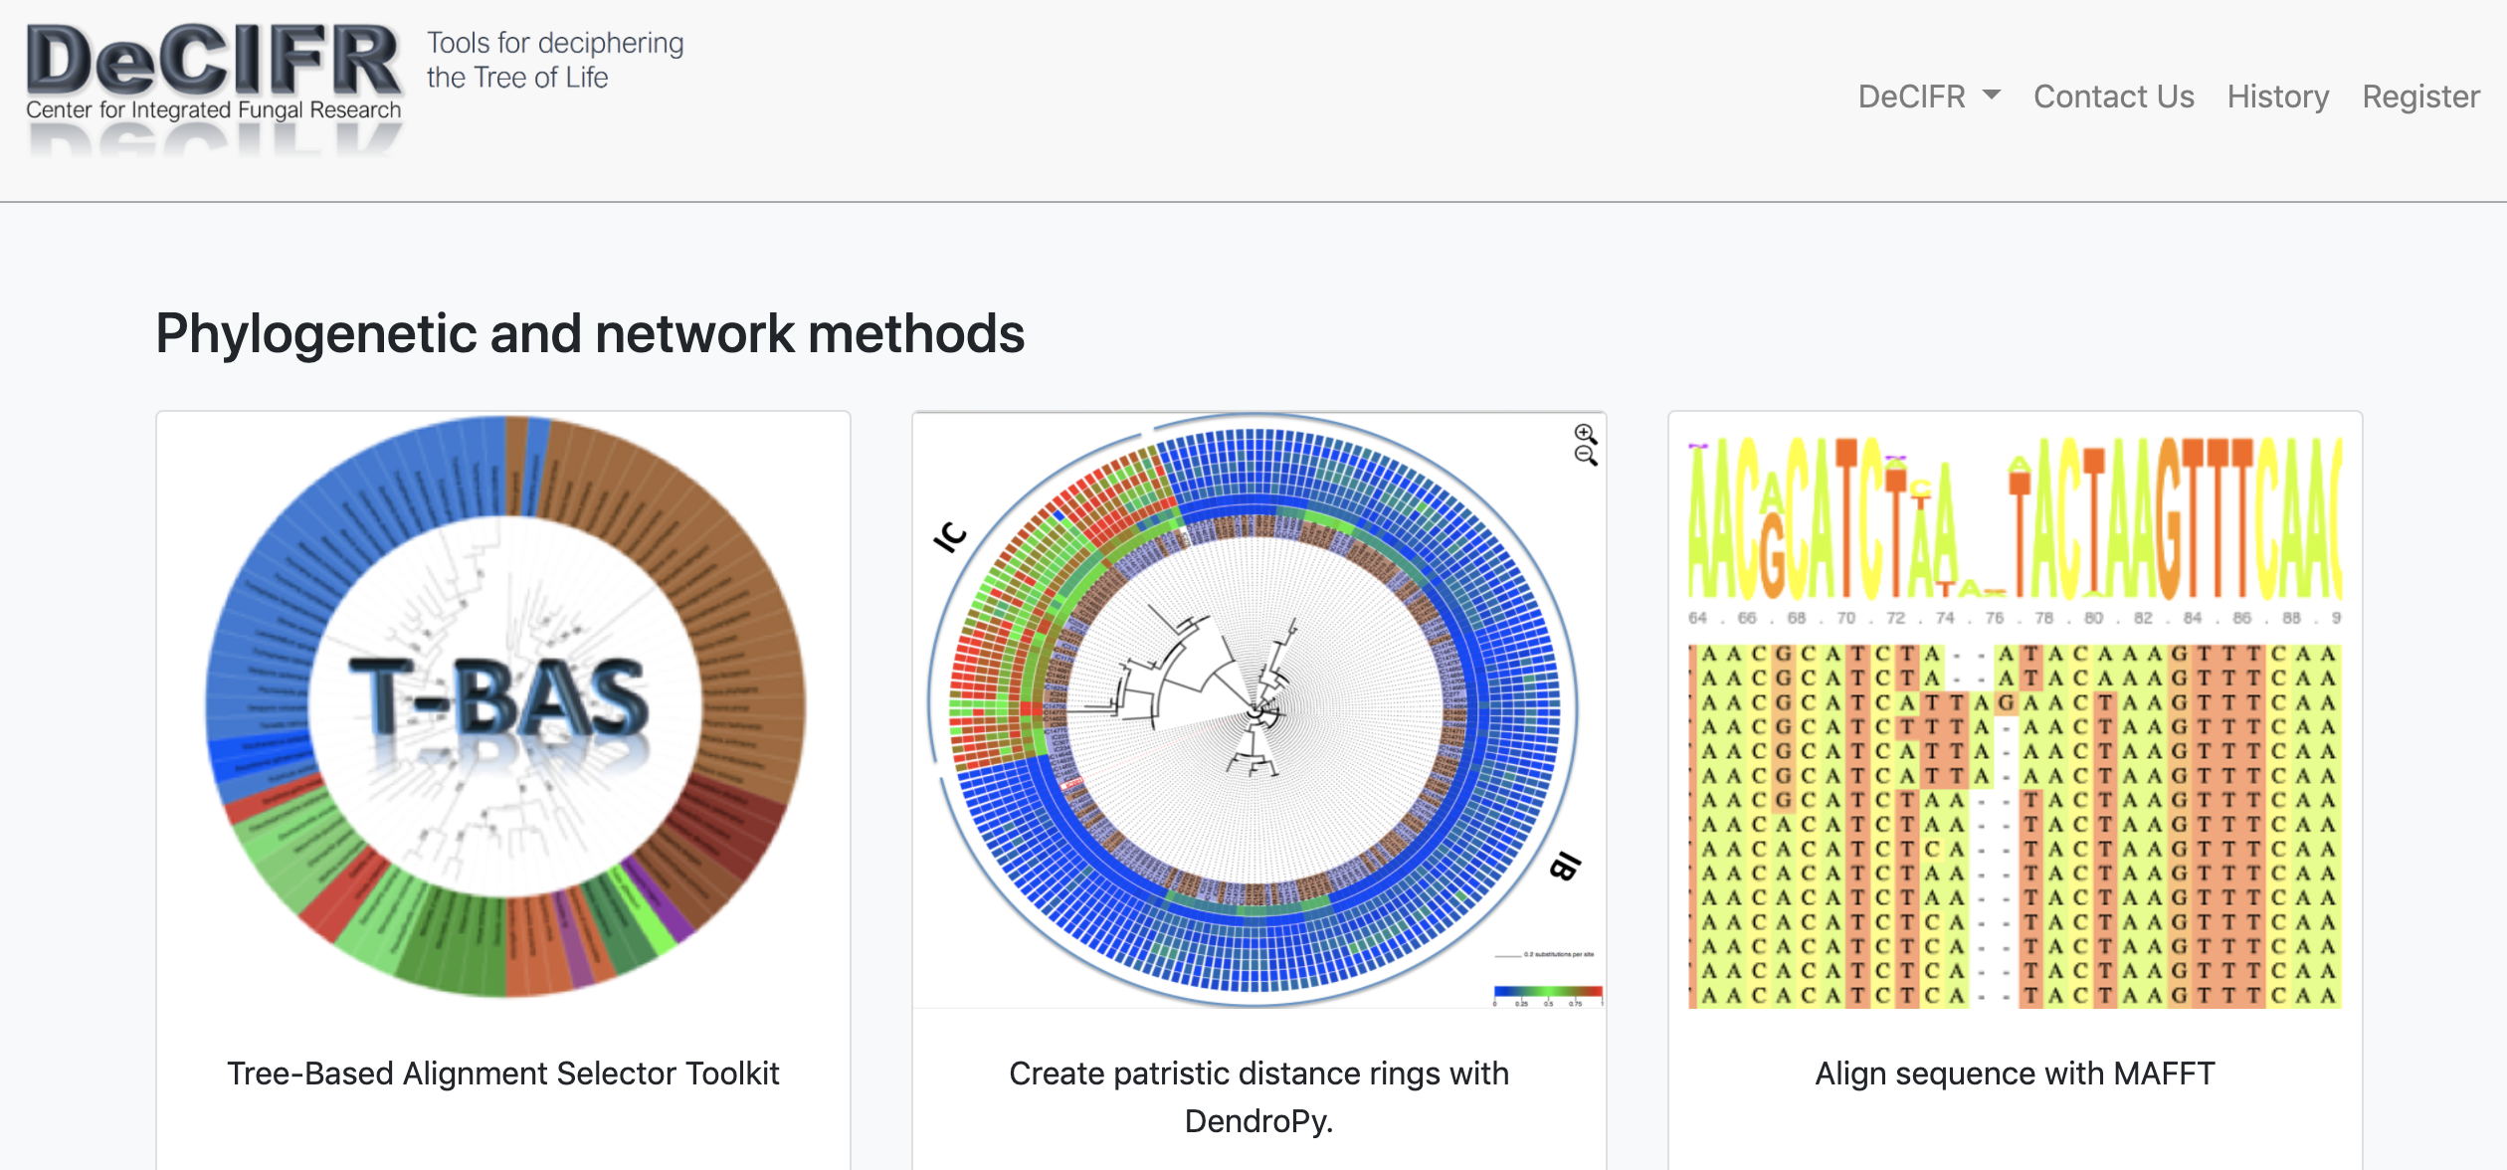This screenshot has height=1170, width=2507.
Task: Open the DeCIFR dropdown menu
Action: coord(1929,97)
